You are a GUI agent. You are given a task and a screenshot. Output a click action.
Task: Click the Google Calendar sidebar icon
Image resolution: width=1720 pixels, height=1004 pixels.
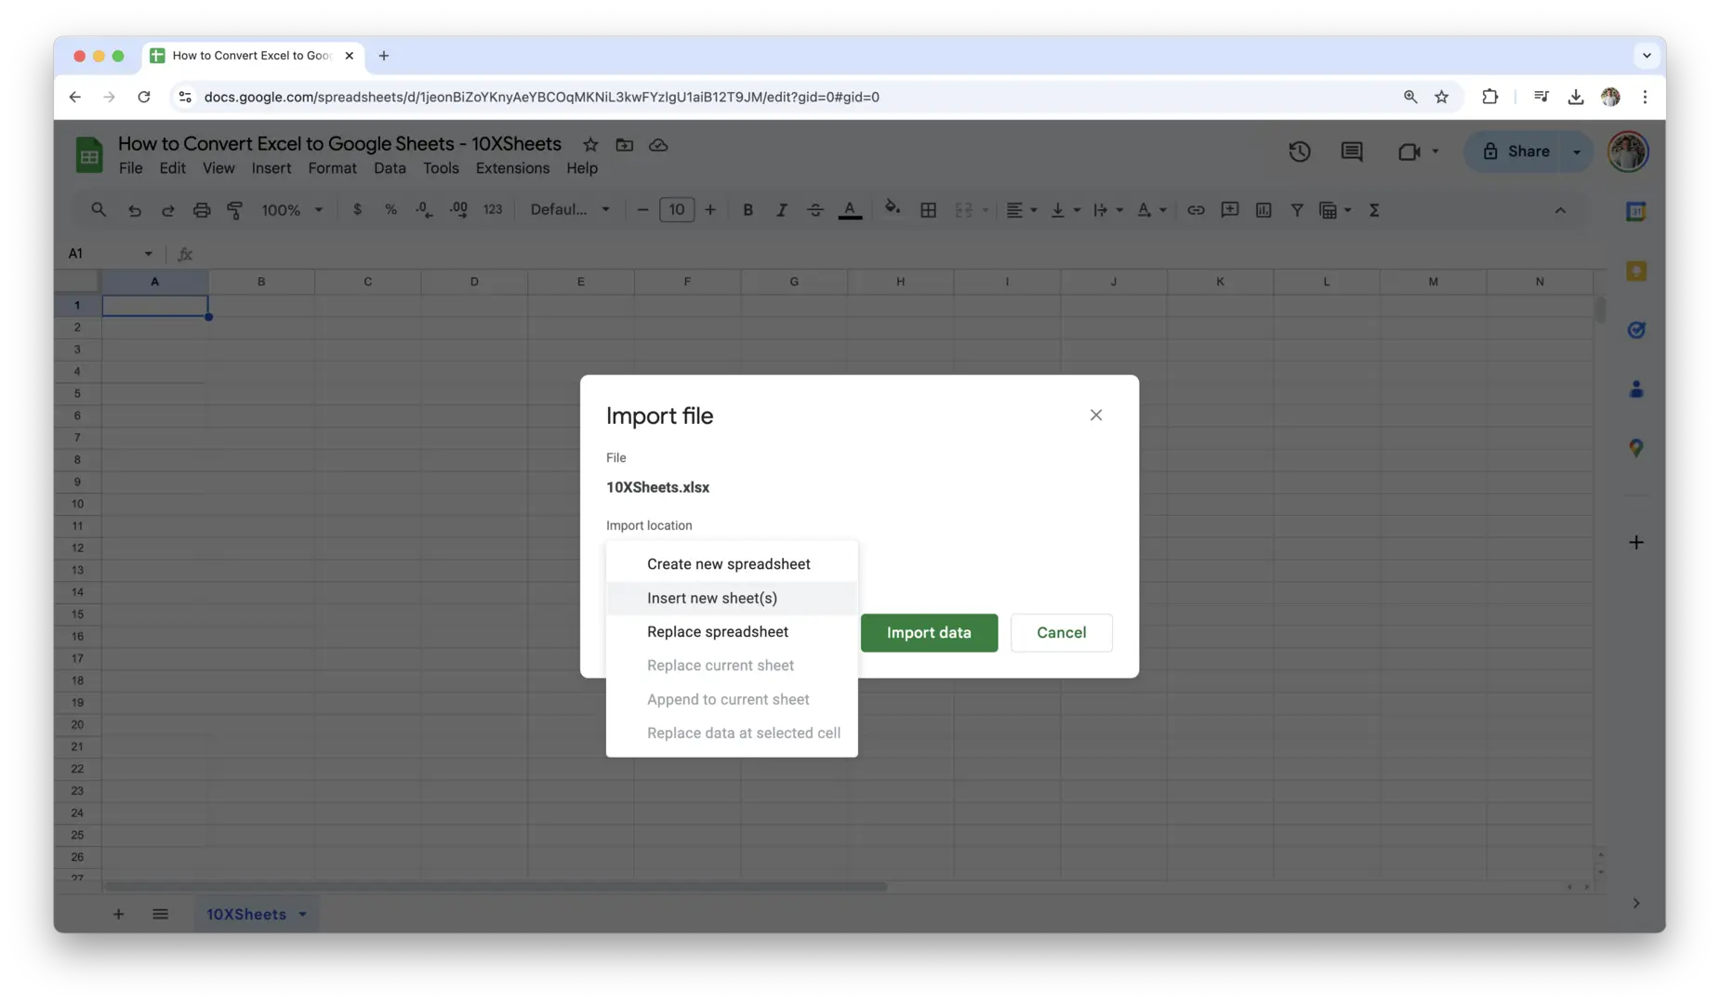(1635, 212)
